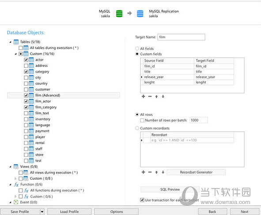The height and width of the screenshot is (215, 261).
Task: Click the staff table icon
Action: 31,149
